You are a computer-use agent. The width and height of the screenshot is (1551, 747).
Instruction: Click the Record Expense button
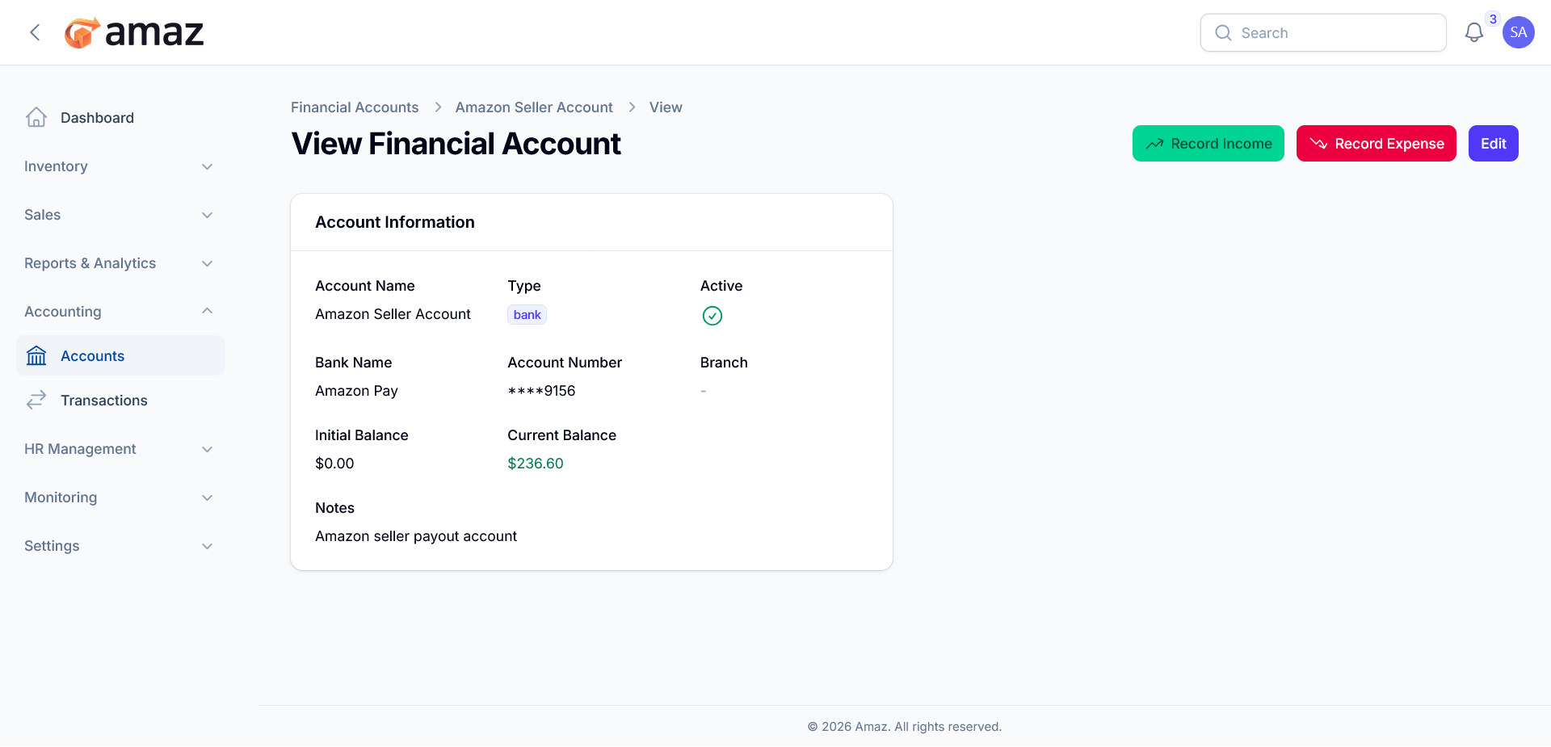(1376, 143)
